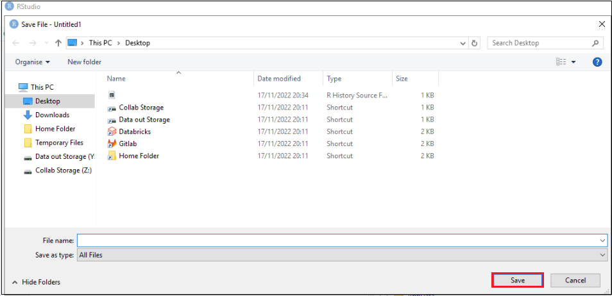The image size is (612, 296).
Task: Open the recent locations dropdown arrow
Action: (x=46, y=44)
